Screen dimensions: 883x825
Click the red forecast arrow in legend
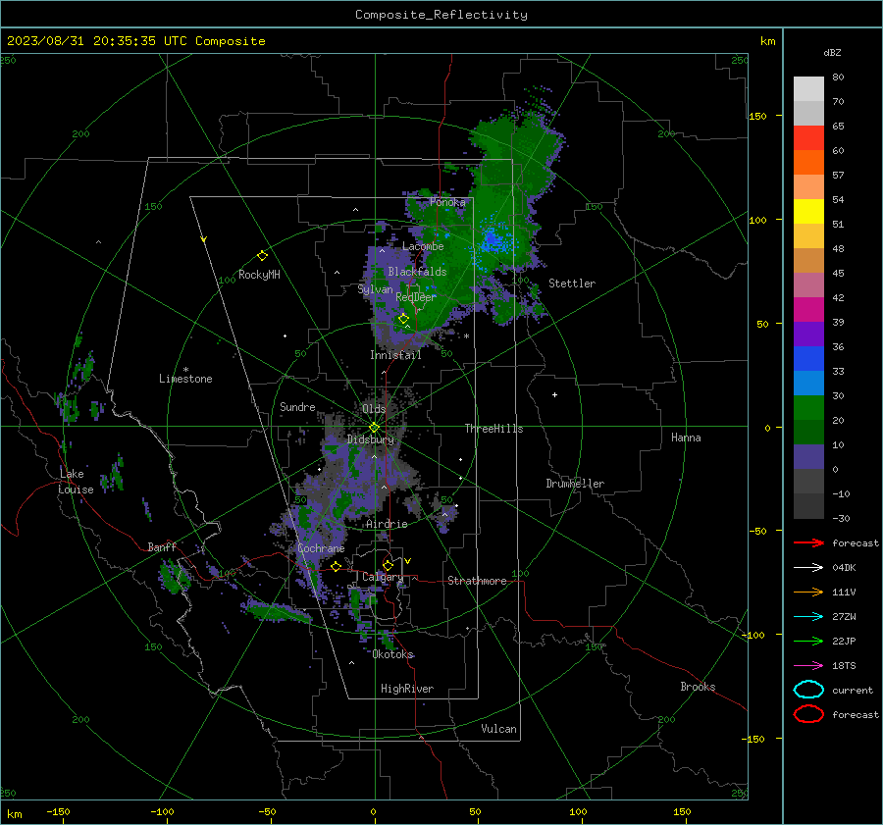808,542
